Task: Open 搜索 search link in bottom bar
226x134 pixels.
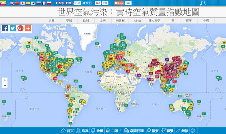Action: 152,131
